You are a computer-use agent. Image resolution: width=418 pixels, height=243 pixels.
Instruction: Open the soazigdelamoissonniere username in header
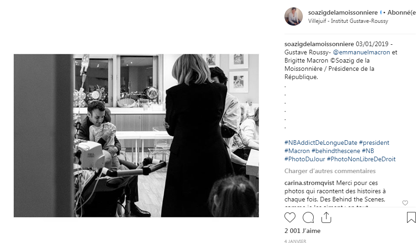point(343,12)
